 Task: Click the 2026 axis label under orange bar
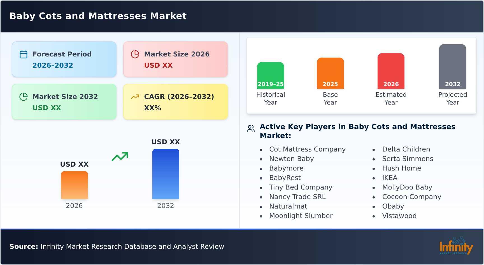[74, 206]
